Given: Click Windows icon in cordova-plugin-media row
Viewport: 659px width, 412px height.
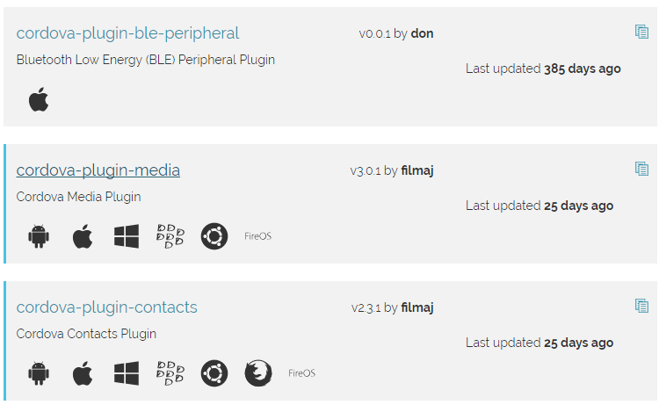Looking at the screenshot, I should tap(127, 236).
